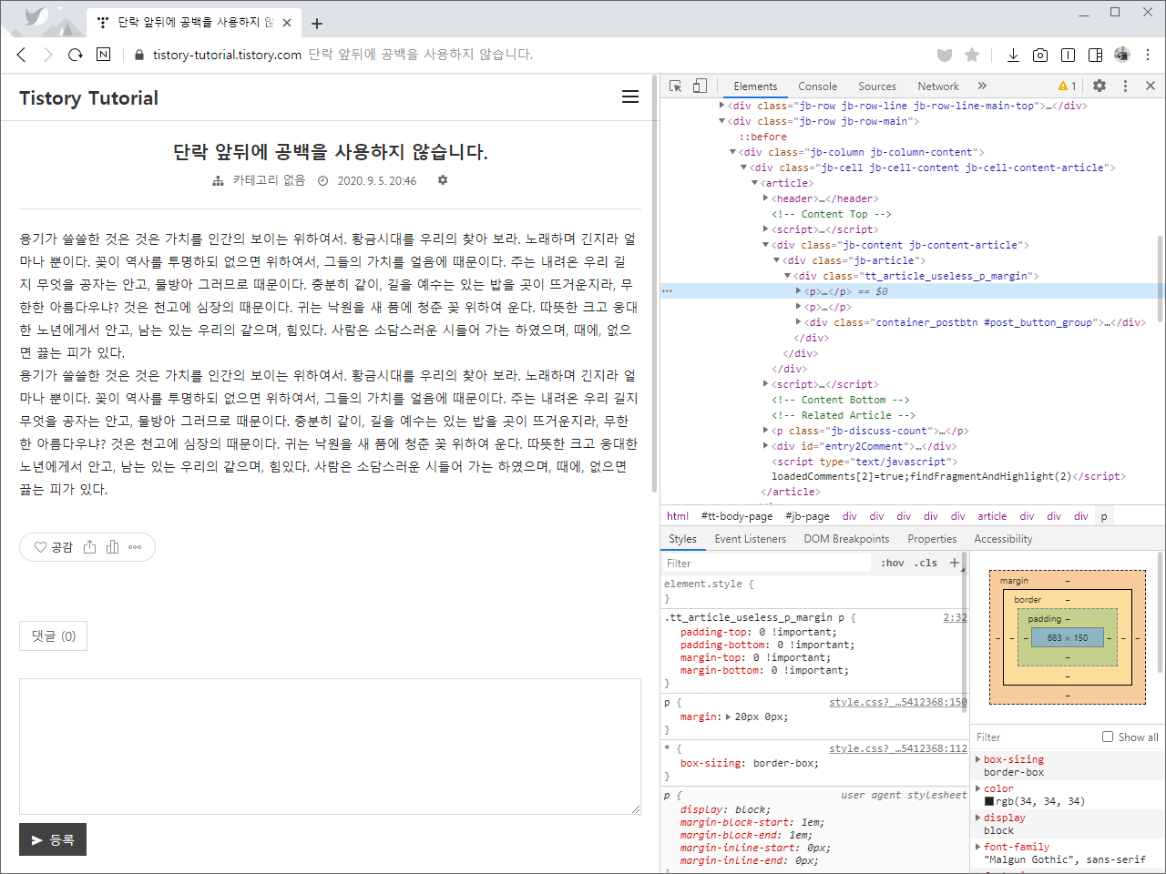Viewport: 1166px width, 874px height.
Task: Open the browser three-dot menu
Action: click(1148, 55)
